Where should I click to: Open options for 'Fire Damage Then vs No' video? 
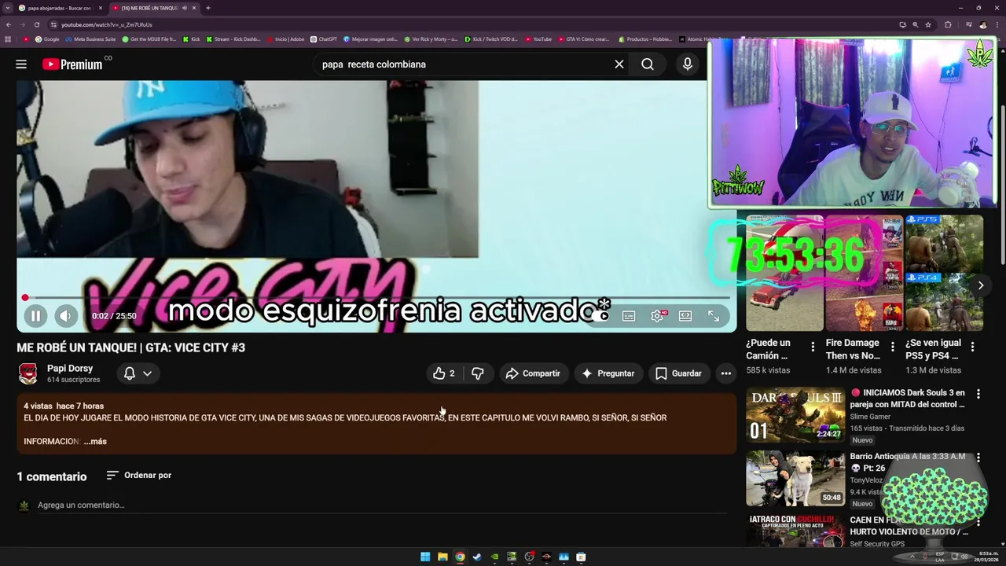892,346
